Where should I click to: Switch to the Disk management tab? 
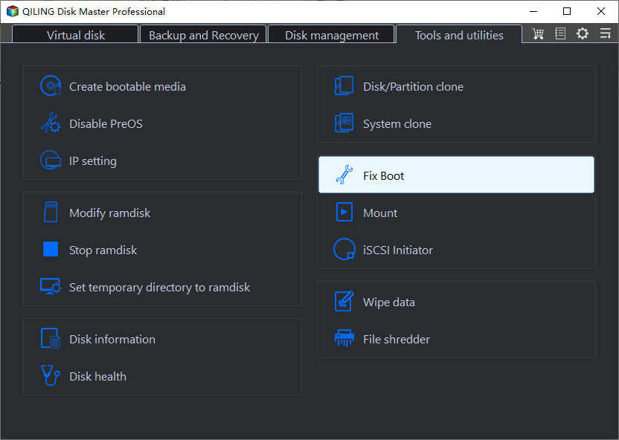click(x=332, y=35)
